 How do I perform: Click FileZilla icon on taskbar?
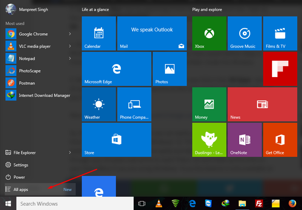[x=259, y=204]
